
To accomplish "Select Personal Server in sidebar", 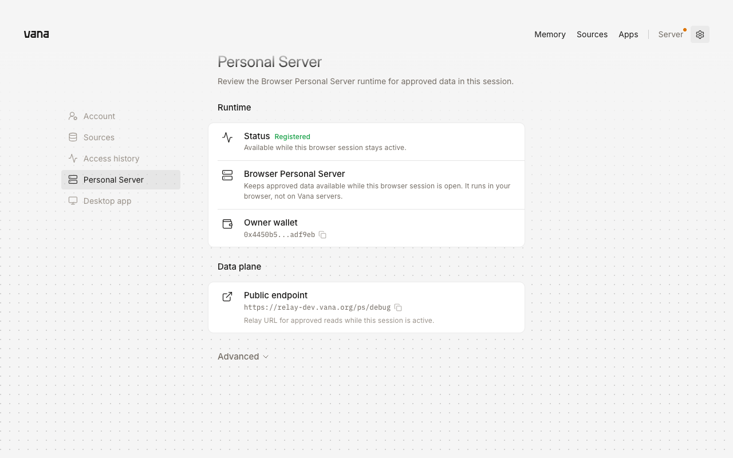I will pos(121,180).
